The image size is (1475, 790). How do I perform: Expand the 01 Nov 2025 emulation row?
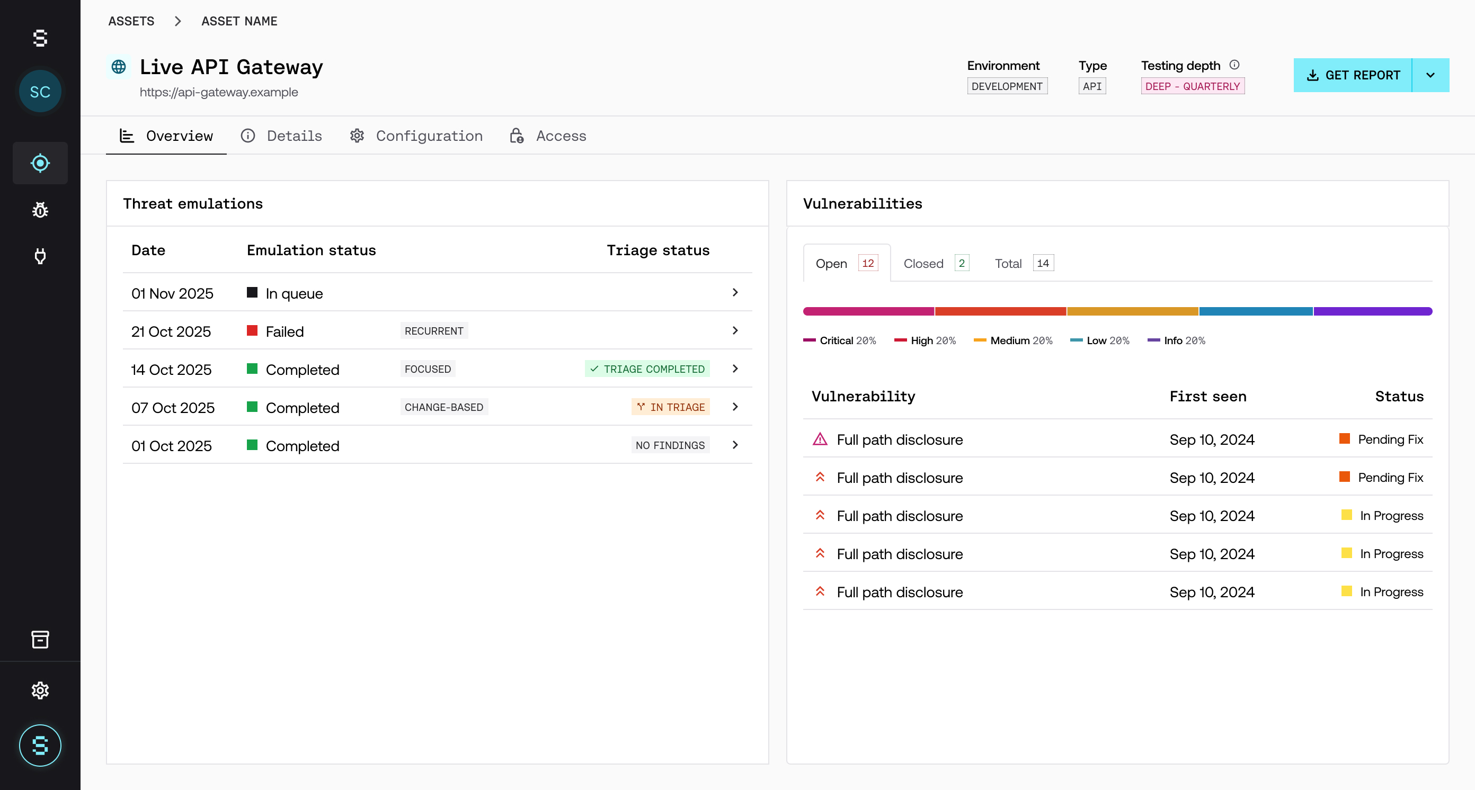click(x=735, y=293)
